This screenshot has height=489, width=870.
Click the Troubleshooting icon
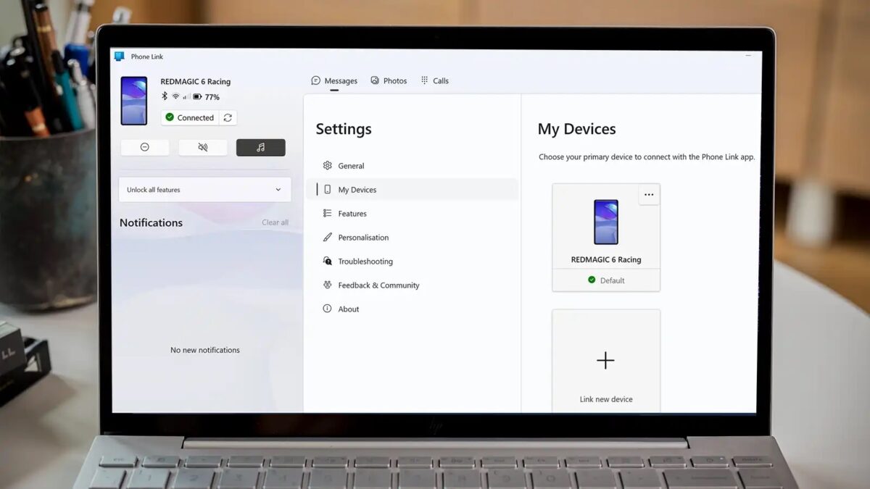tap(327, 262)
